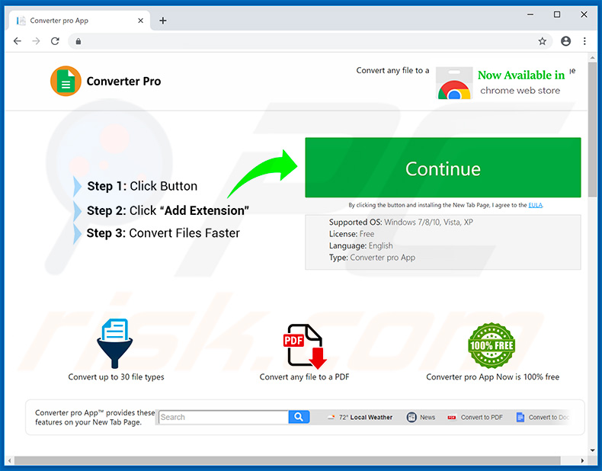Viewport: 602px width, 471px height.
Task: Click the browser forward arrow
Action: [x=36, y=41]
